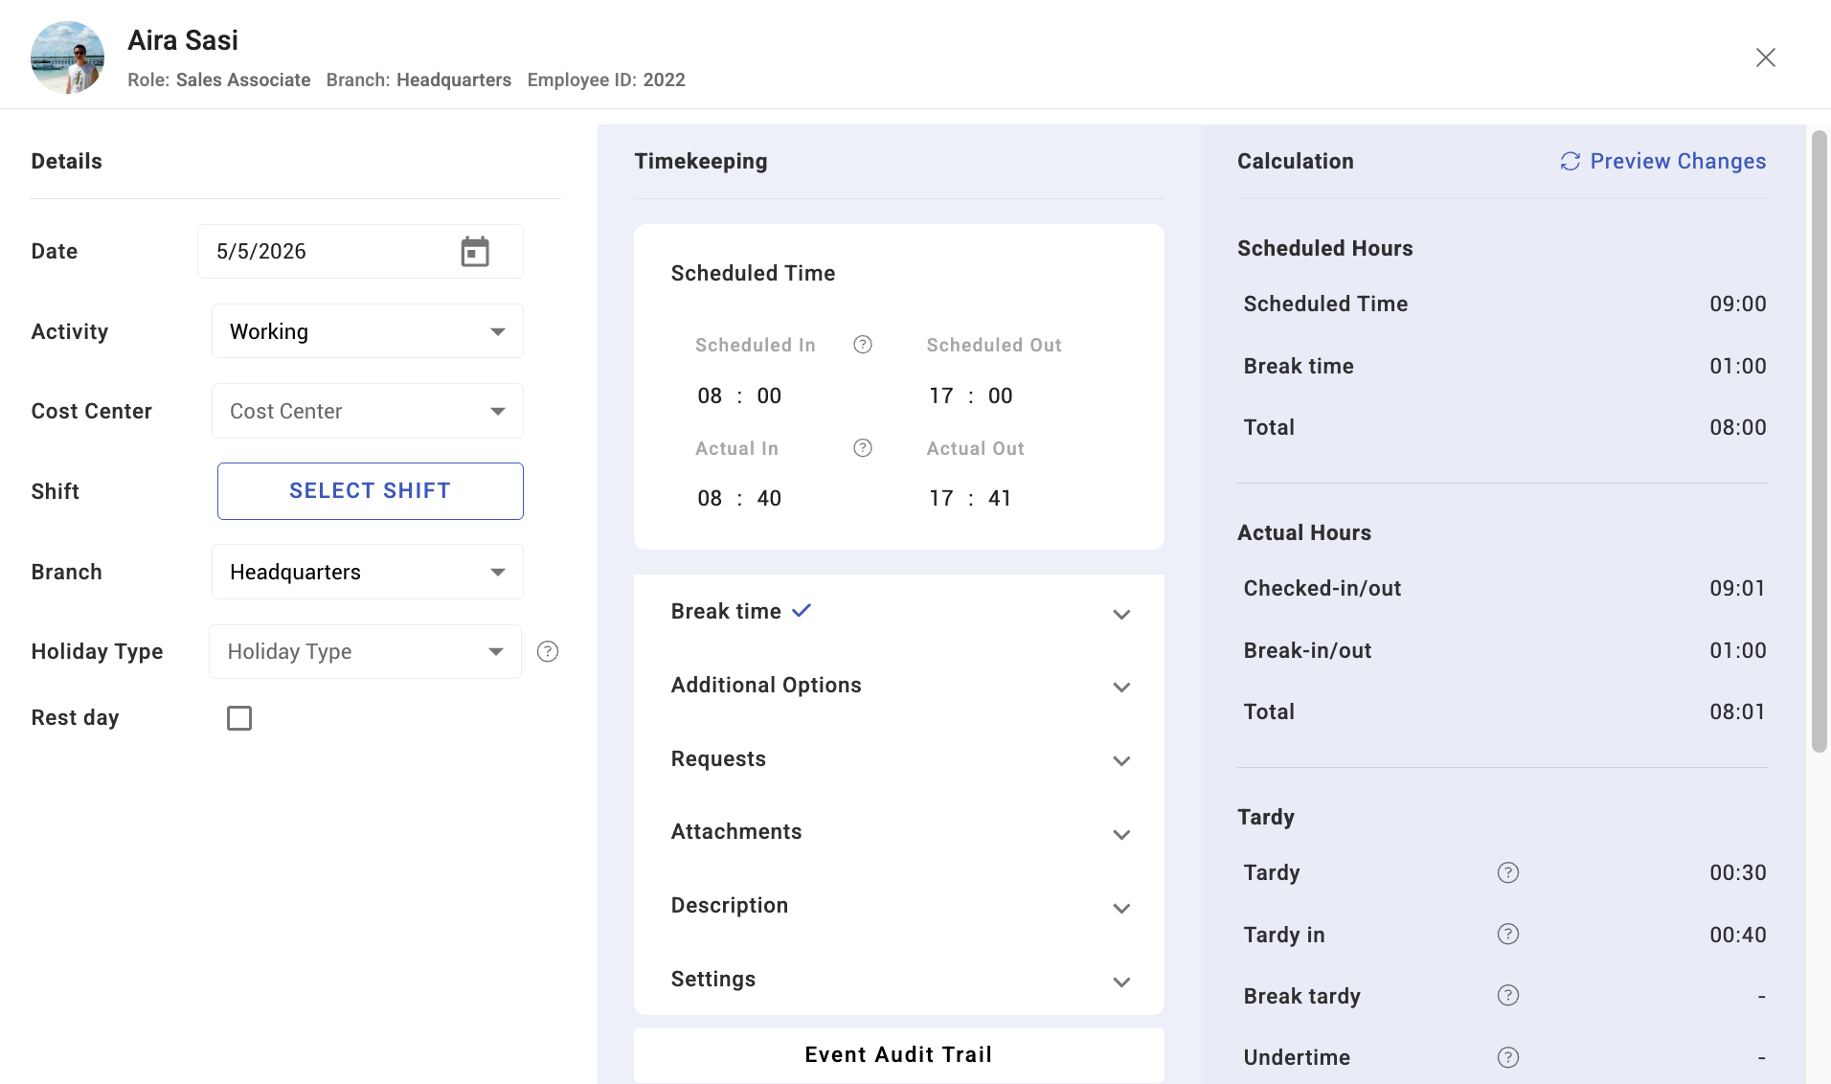Viewport: 1831px width, 1084px height.
Task: Open the Branch dropdown showing Headquarters
Action: (368, 572)
